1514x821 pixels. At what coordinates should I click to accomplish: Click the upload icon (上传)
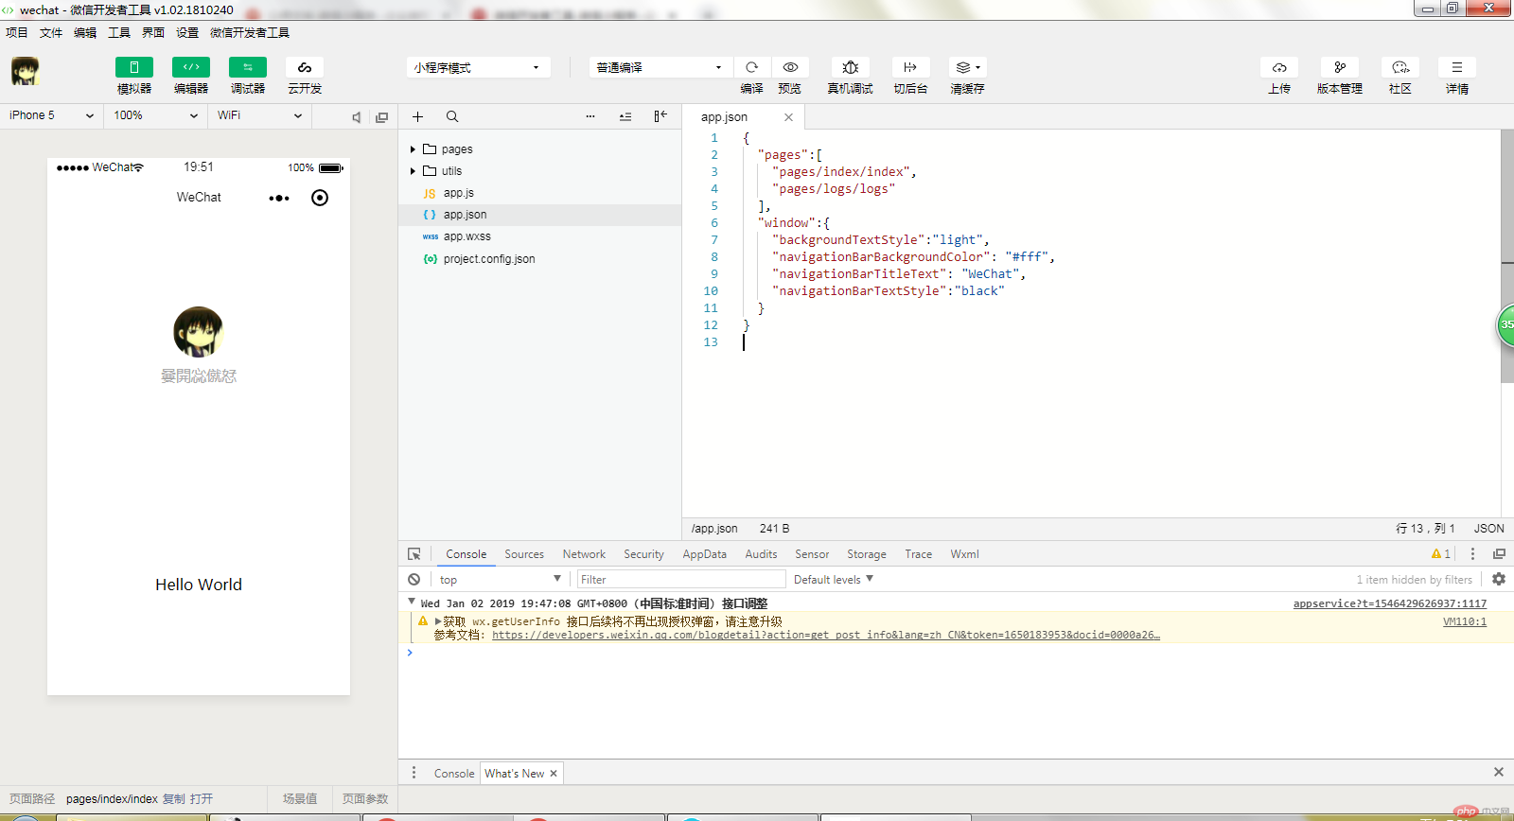click(1279, 67)
